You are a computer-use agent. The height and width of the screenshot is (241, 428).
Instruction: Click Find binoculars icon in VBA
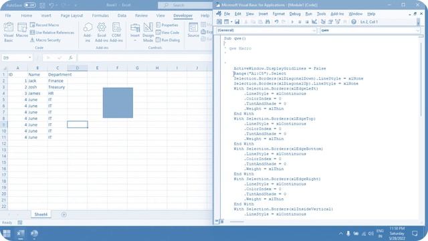pos(267,22)
